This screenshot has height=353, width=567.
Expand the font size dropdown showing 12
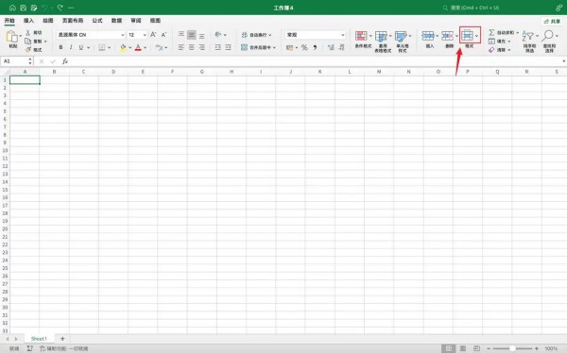click(x=145, y=35)
